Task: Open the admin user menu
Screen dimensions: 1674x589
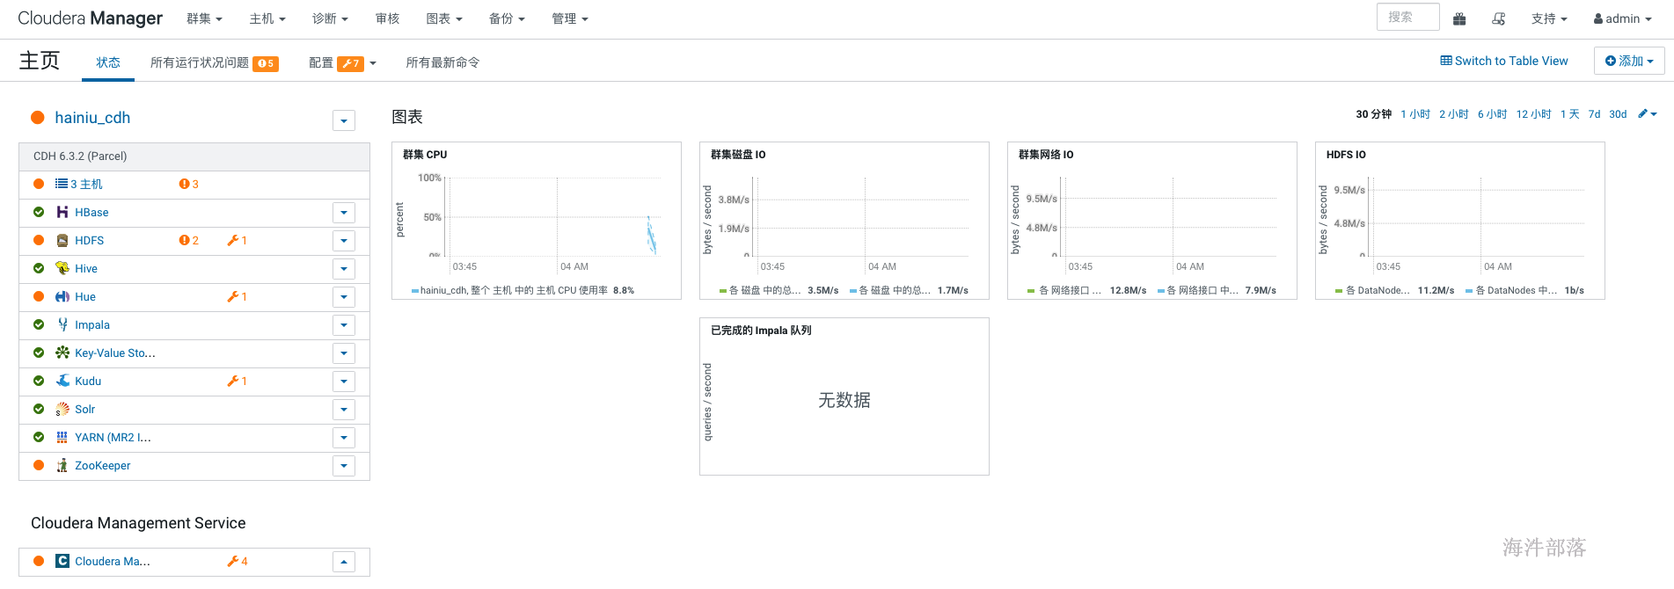Action: click(x=1623, y=18)
